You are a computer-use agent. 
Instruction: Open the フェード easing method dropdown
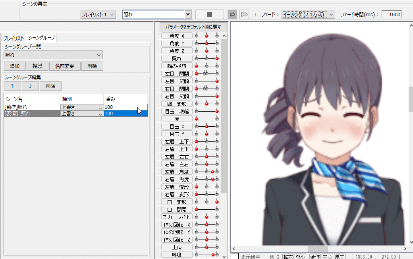coord(308,14)
